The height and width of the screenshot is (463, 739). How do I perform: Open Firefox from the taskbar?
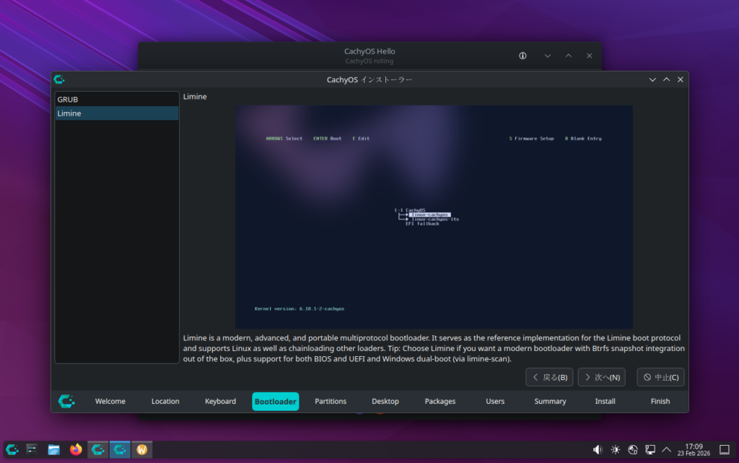76,449
